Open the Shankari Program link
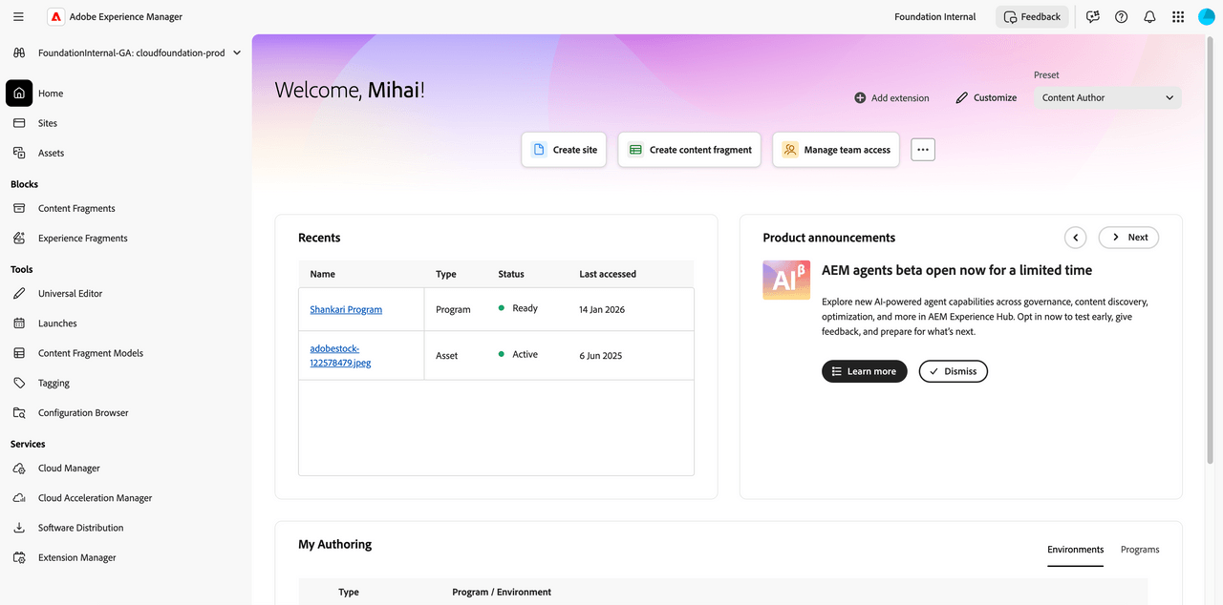 coord(346,309)
